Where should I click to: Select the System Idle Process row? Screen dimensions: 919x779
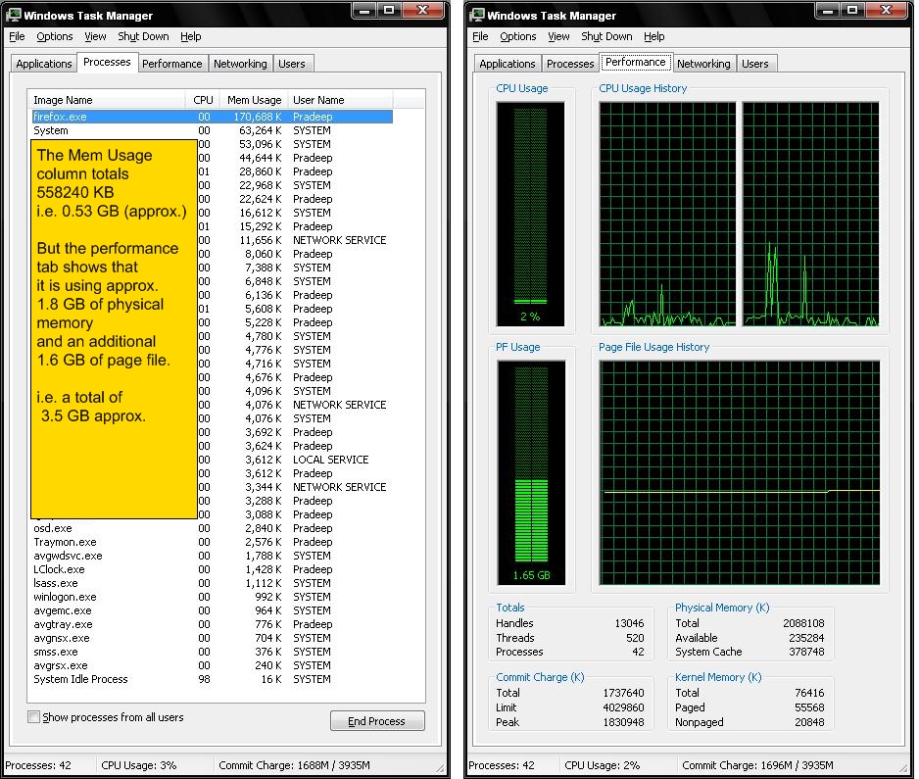pyautogui.click(x=213, y=679)
